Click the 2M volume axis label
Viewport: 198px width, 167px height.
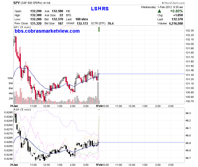[11, 98]
